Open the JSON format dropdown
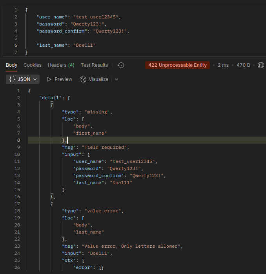266x274 pixels. pyautogui.click(x=23, y=79)
